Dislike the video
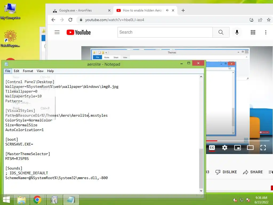Image resolution: width=273 pixels, height=205 pixels. pos(226,172)
